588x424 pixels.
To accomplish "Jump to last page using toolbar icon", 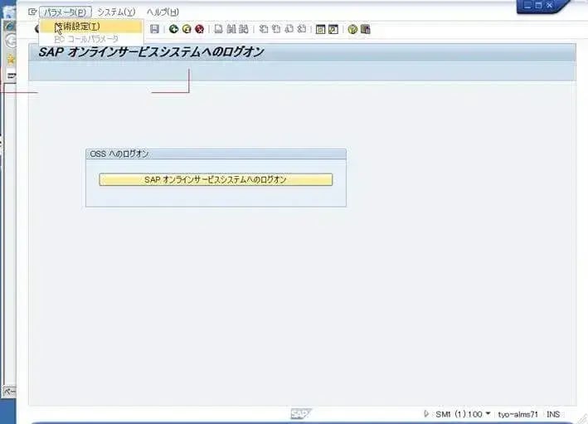I will (302, 29).
